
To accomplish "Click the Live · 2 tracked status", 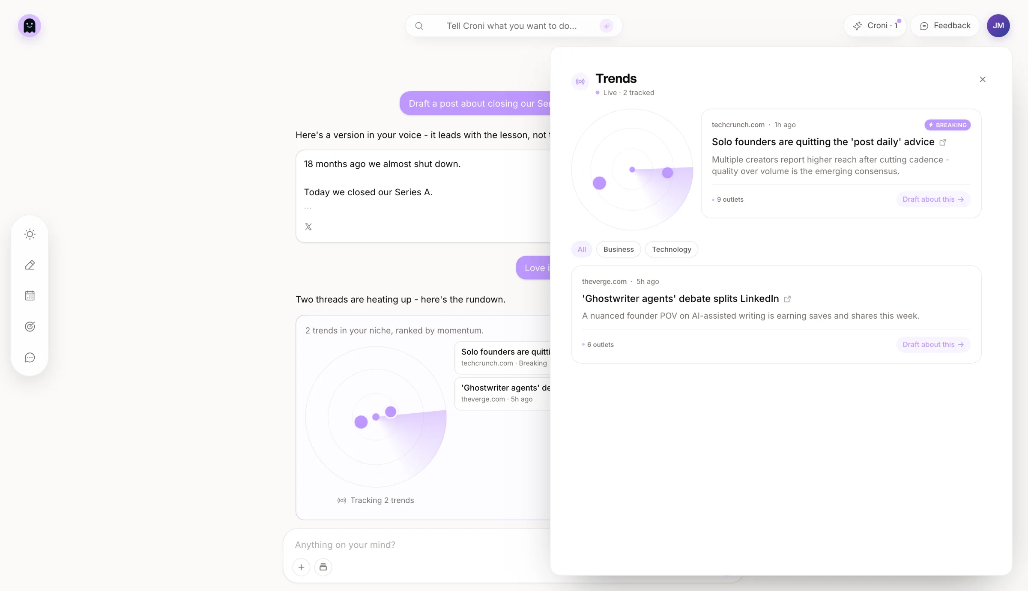I will 625,93.
